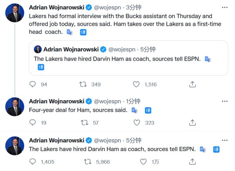Retweet the tweet with 349 retweets

point(83,84)
